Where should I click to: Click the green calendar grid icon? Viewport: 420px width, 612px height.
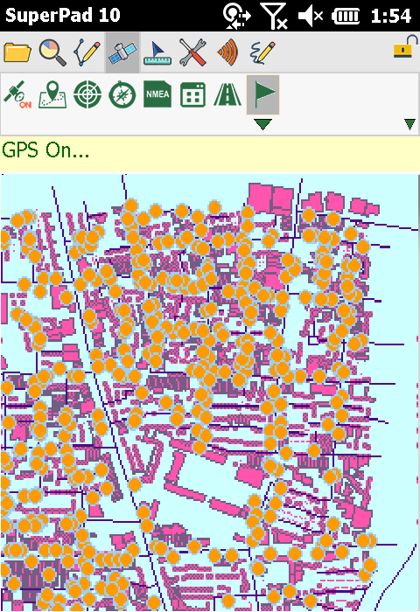coord(192,94)
